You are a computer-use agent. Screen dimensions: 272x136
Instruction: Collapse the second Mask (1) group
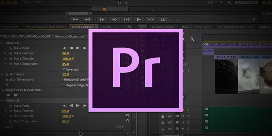[2, 100]
